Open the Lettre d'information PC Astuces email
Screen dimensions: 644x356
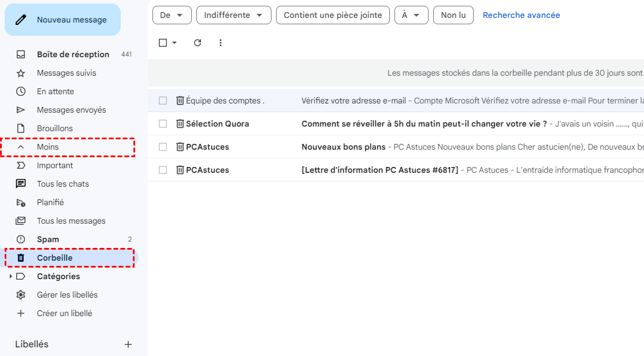click(x=379, y=170)
